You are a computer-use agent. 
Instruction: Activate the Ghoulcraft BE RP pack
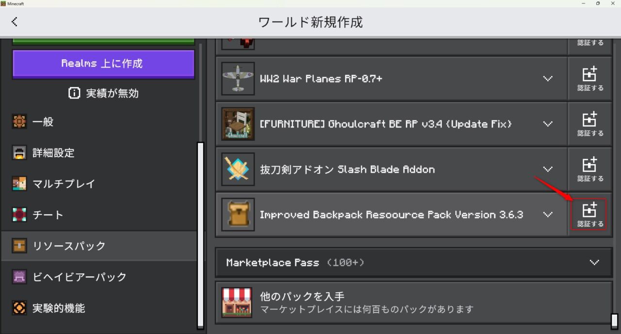coord(590,124)
